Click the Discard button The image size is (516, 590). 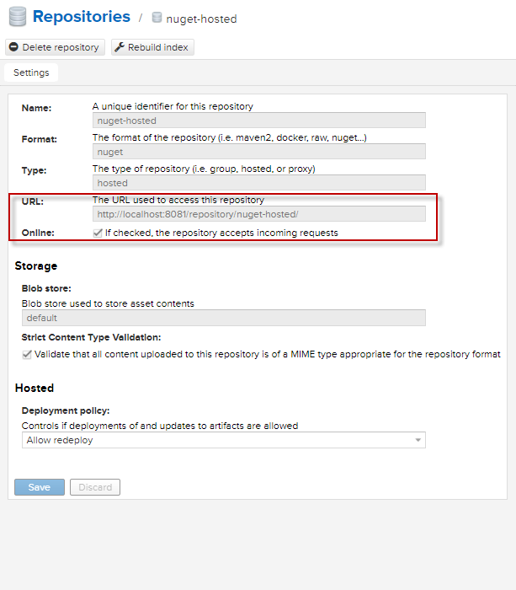pyautogui.click(x=95, y=487)
